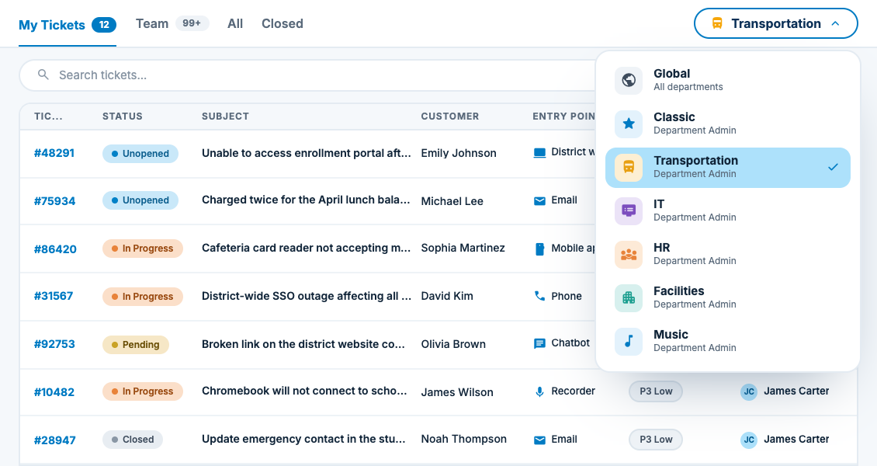This screenshot has height=466, width=877.
Task: Open ticket #31567
Action: point(54,296)
